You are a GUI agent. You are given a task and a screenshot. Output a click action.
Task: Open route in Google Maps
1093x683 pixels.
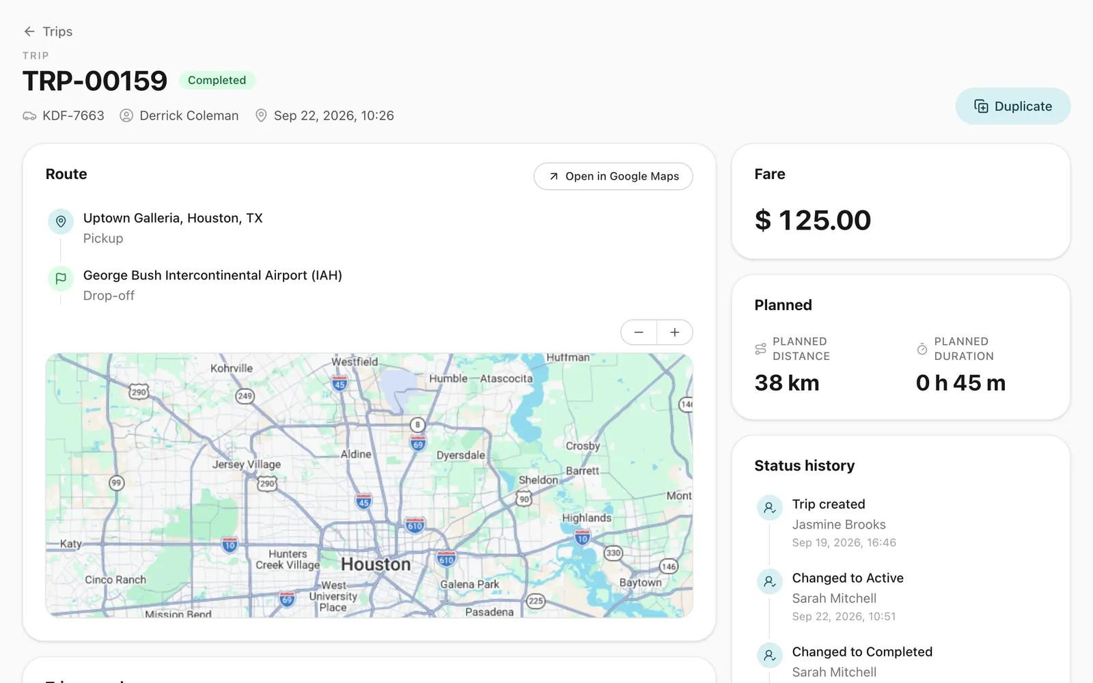coord(613,176)
